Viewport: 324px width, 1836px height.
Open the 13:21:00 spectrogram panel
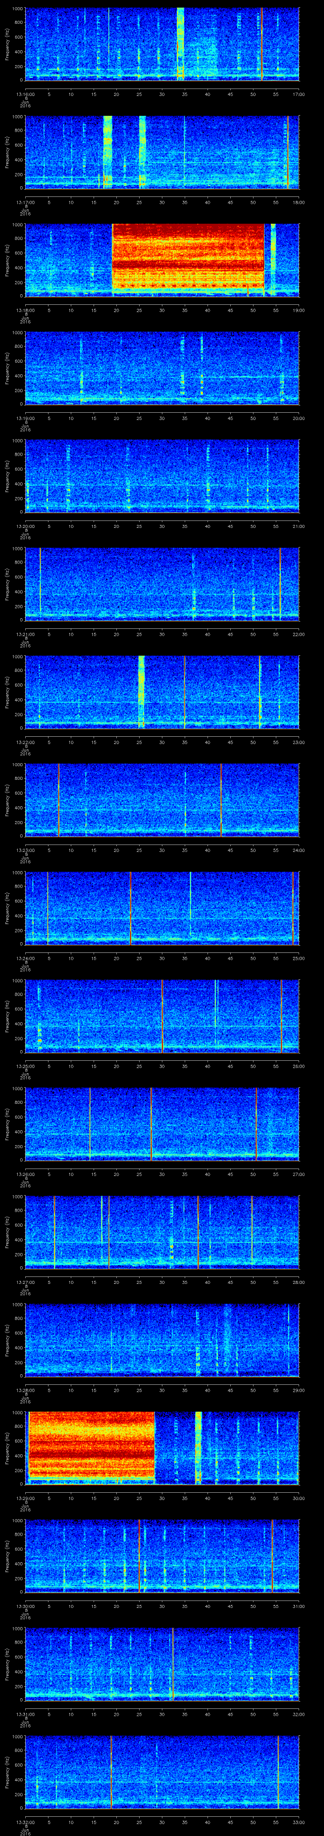point(162,584)
